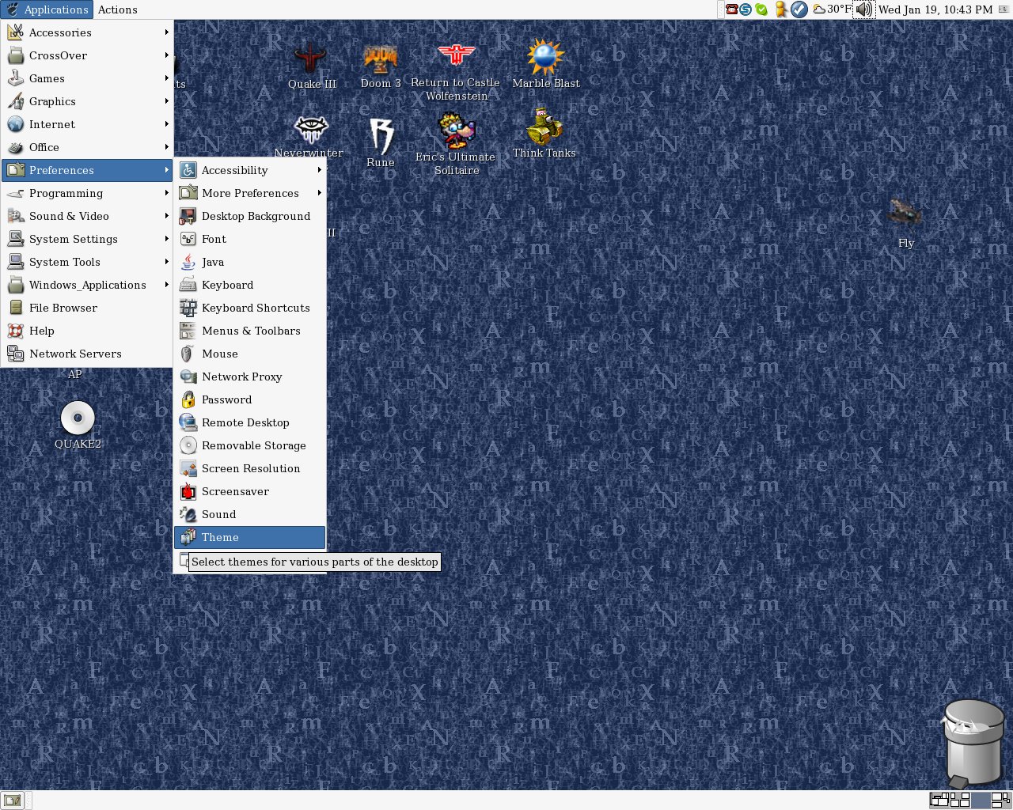Select the Neverwinter eye icon on desktop
The width and height of the screenshot is (1013, 810).
click(x=310, y=129)
